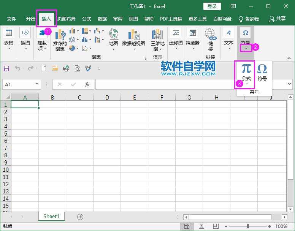Zoom in with plus button
Screen dimensions: 295x231
(270, 226)
